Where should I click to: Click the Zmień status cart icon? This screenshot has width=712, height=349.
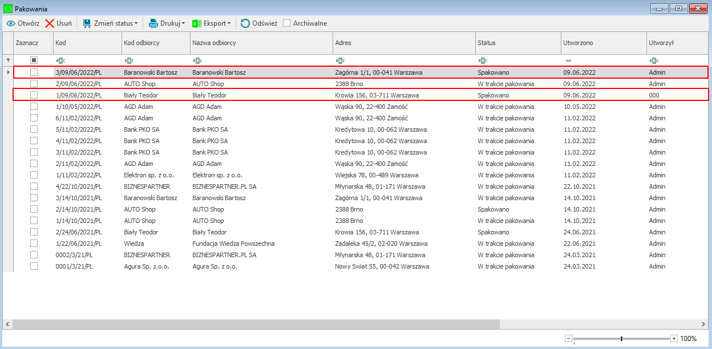click(87, 23)
